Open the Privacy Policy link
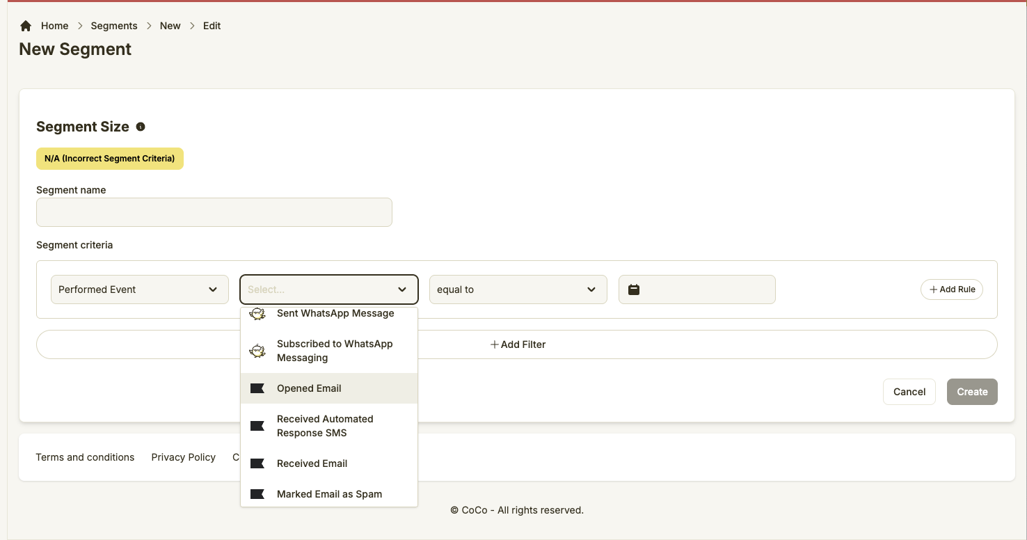The width and height of the screenshot is (1027, 540). point(183,457)
